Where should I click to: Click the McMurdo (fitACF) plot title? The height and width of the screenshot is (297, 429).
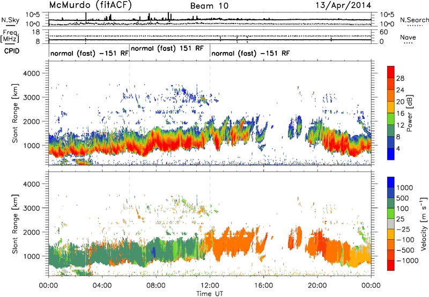[x=90, y=5]
